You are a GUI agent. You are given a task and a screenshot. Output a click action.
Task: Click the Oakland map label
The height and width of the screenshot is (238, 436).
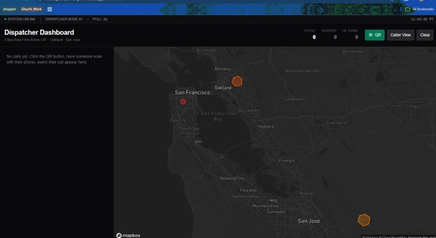[x=223, y=88]
